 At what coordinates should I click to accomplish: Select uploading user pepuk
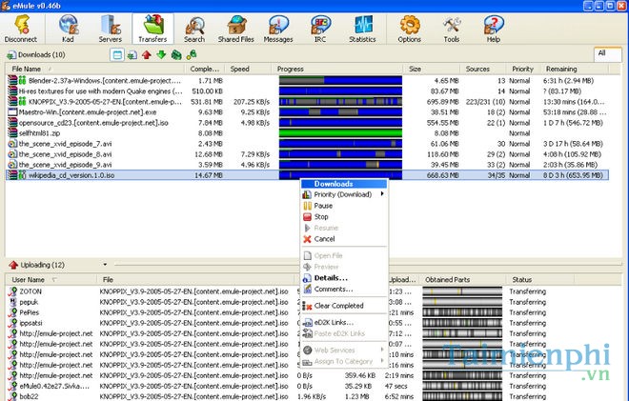point(29,302)
